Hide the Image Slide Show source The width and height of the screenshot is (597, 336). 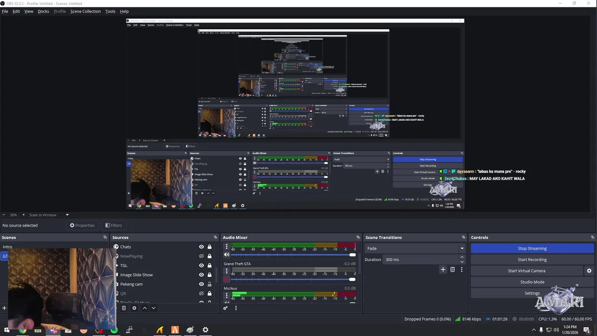tap(201, 275)
